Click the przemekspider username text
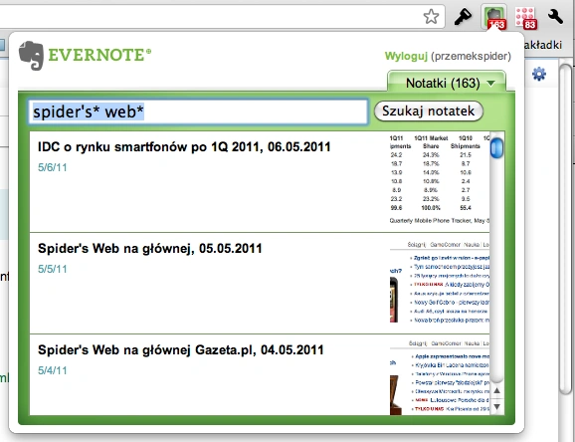The width and height of the screenshot is (575, 442). (x=471, y=56)
